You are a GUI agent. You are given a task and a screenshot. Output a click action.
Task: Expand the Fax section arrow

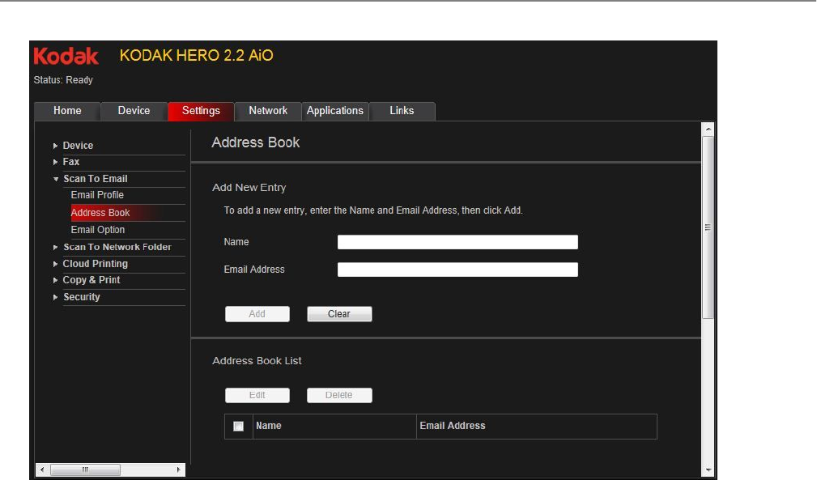point(55,162)
